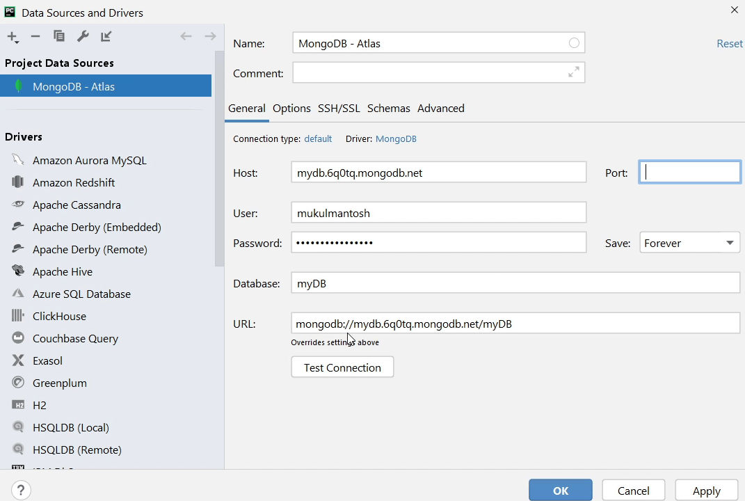Screen dimensions: 745x501
Task: Open the Schemas tab
Action: (388, 109)
